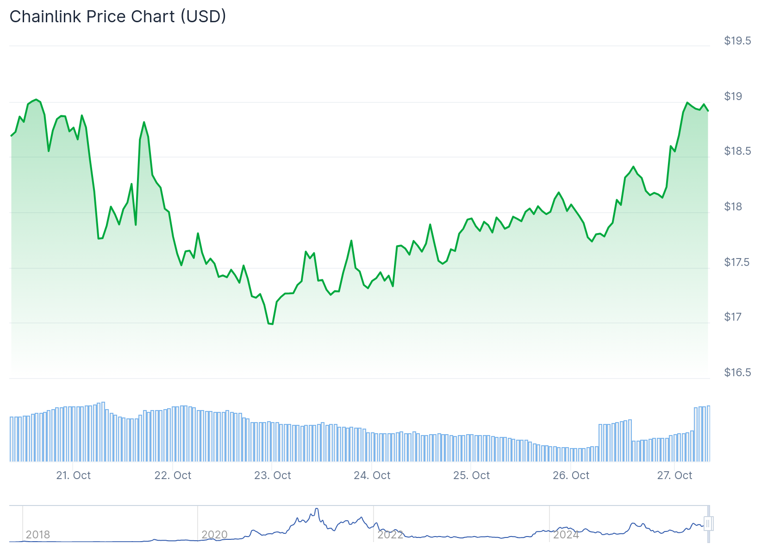Click the 2018 label in navigator

coord(38,535)
